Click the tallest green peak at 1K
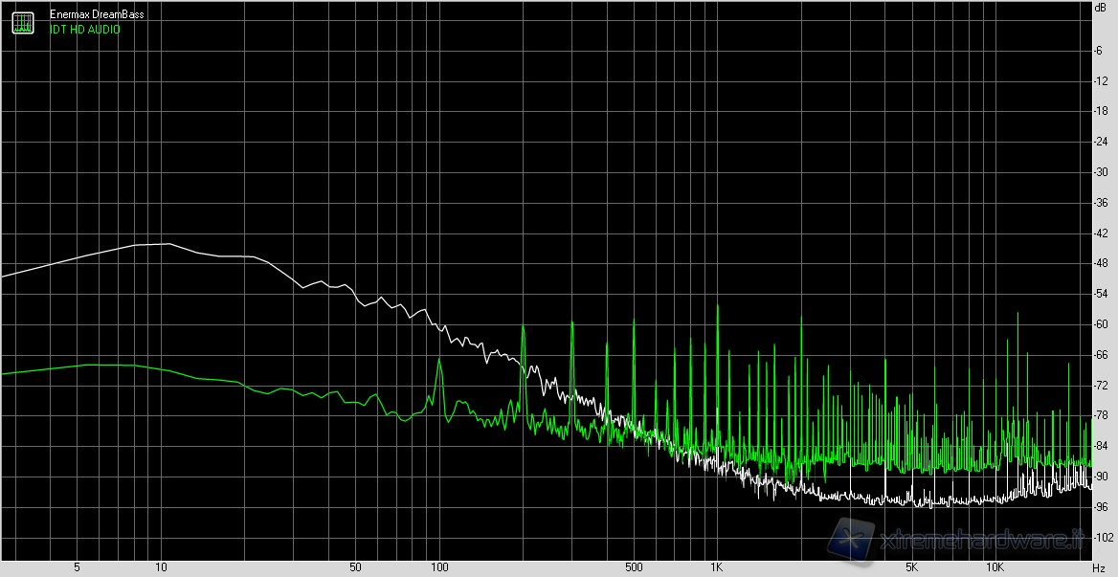 tap(717, 308)
